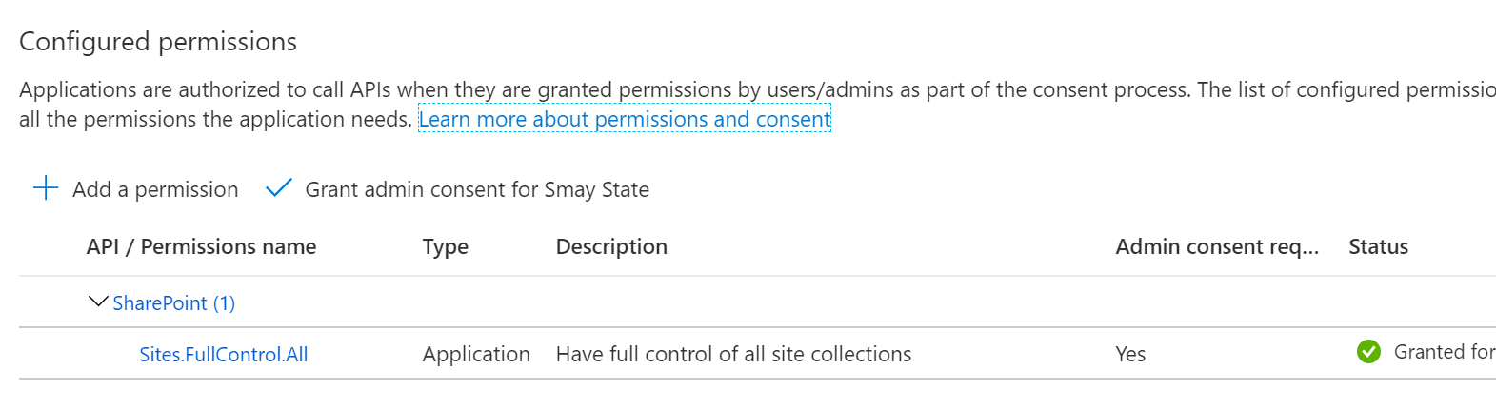Click the Configured permissions heading
Image resolution: width=1496 pixels, height=409 pixels.
pyautogui.click(x=158, y=42)
